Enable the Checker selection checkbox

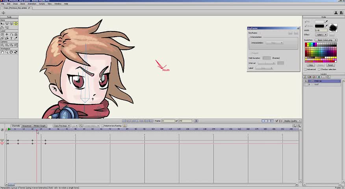319,69
